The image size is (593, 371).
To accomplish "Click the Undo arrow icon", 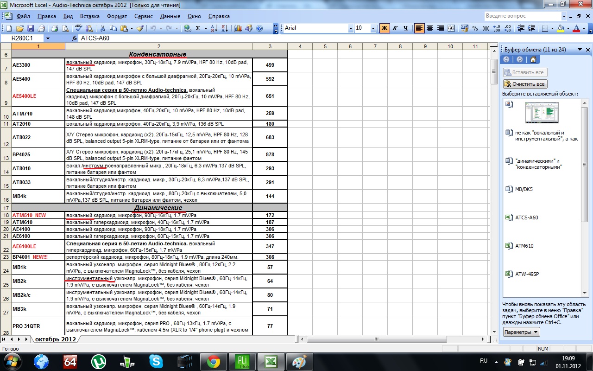I will coord(153,28).
